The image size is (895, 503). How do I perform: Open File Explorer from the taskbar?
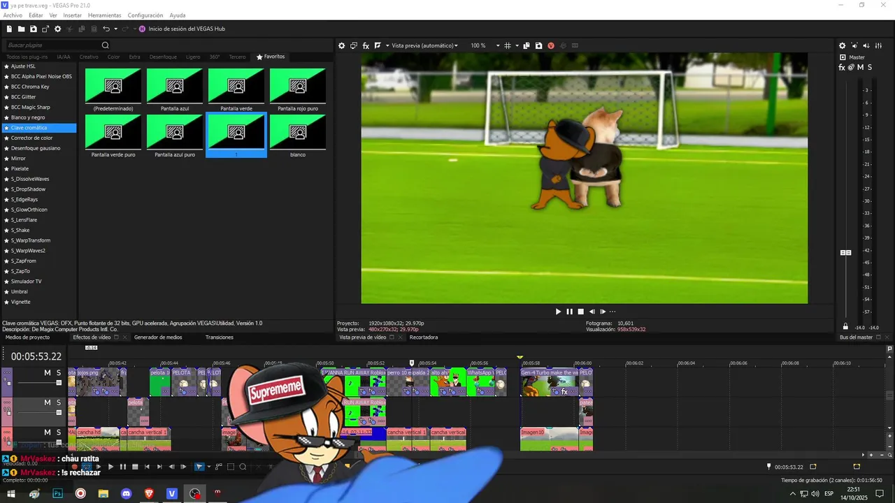pyautogui.click(x=103, y=493)
